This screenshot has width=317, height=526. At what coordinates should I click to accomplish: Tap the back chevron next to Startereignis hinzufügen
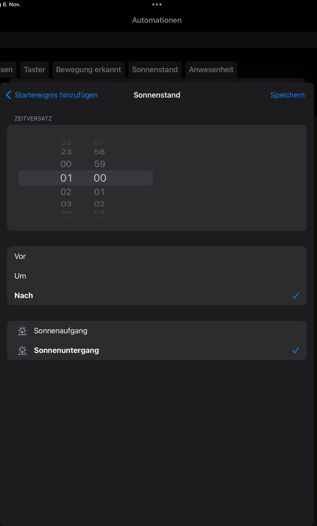coord(8,95)
